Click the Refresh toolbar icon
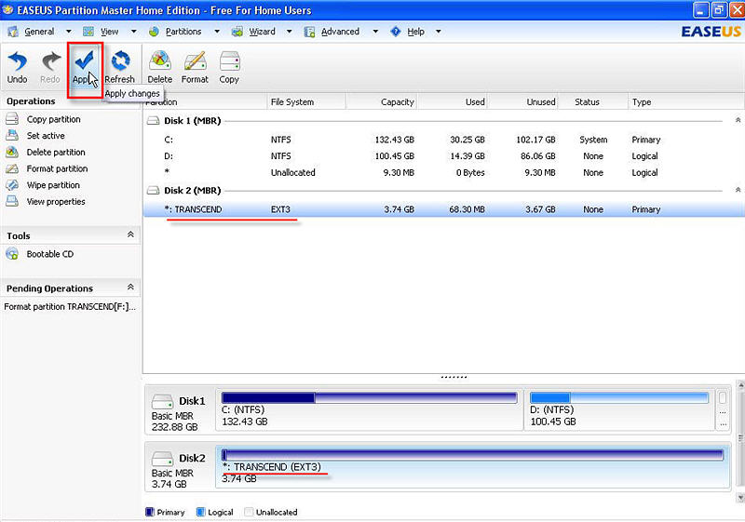The height and width of the screenshot is (522, 745). coord(120,61)
